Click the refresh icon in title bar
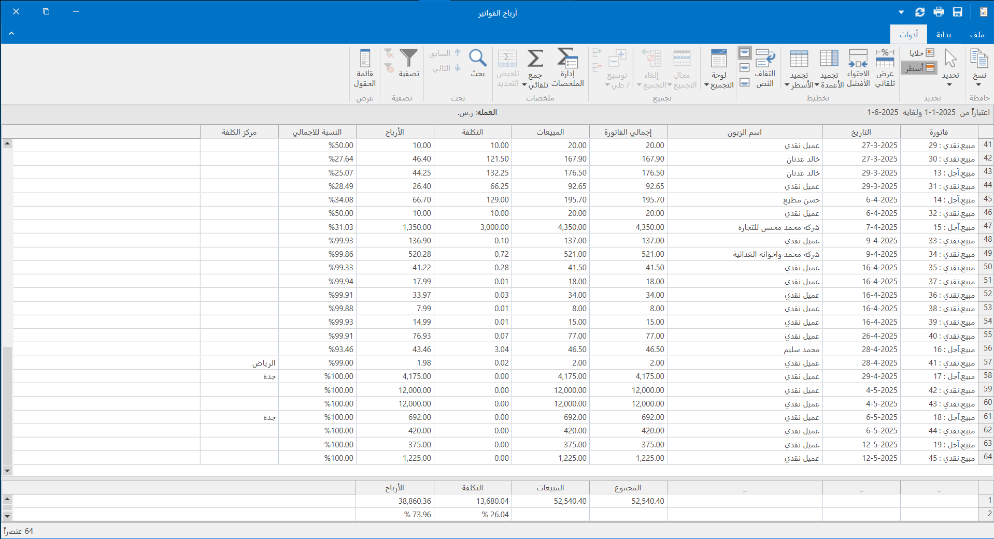The width and height of the screenshot is (994, 539). click(920, 12)
